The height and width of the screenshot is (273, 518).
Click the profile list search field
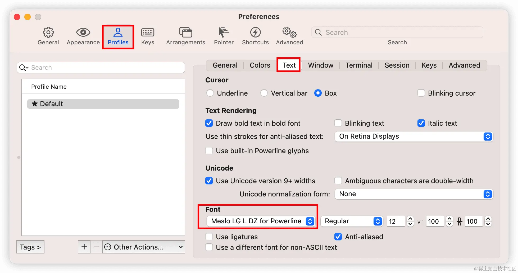click(101, 68)
